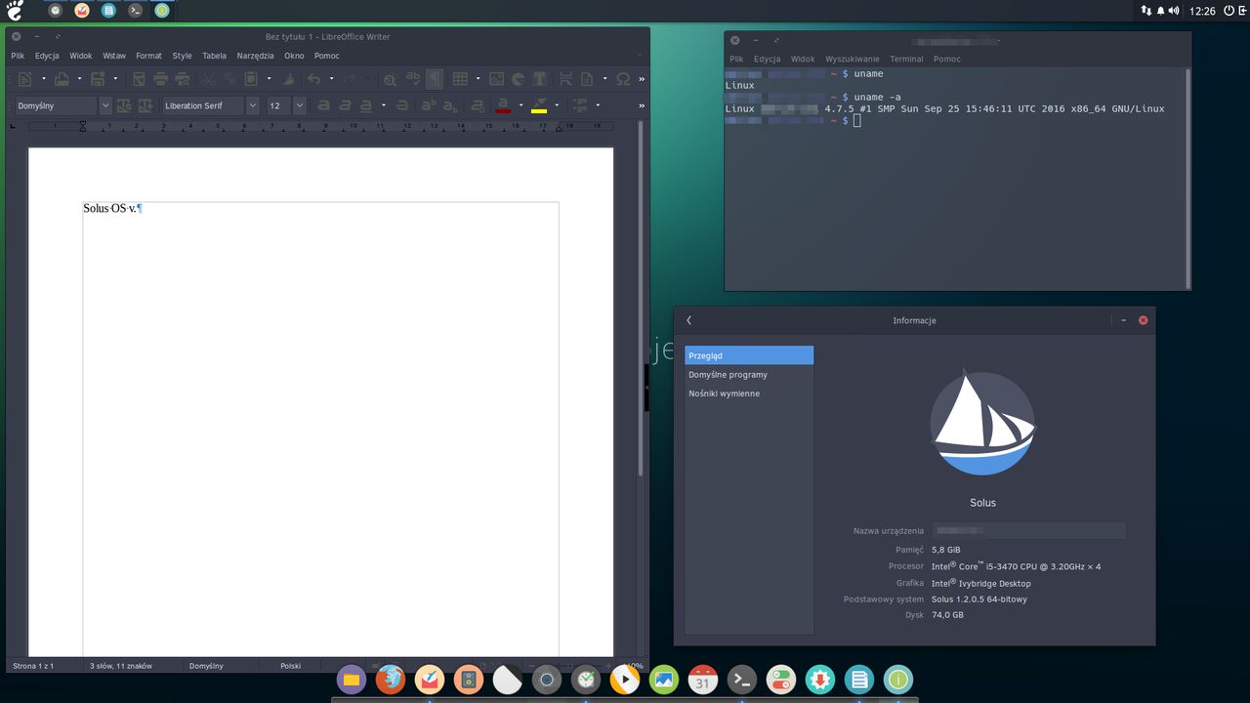
Task: Undo the last action in Writer
Action: [313, 78]
